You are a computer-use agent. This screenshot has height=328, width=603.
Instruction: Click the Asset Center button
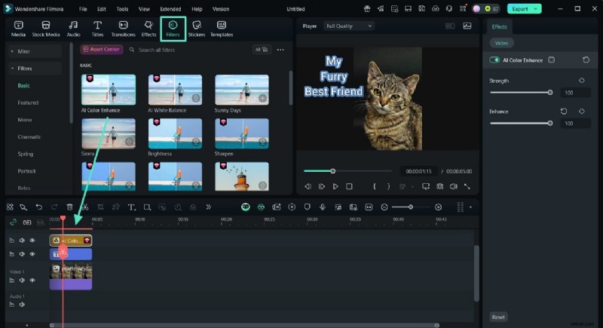[x=102, y=49]
